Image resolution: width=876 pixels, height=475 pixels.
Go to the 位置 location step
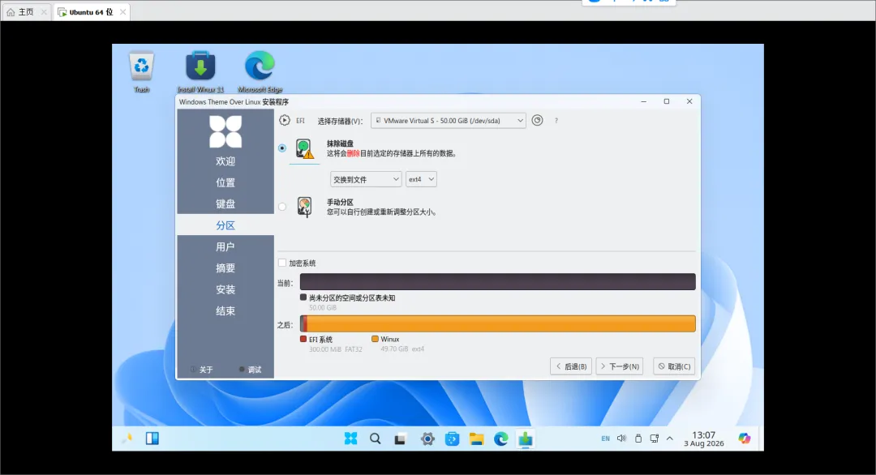click(x=225, y=182)
